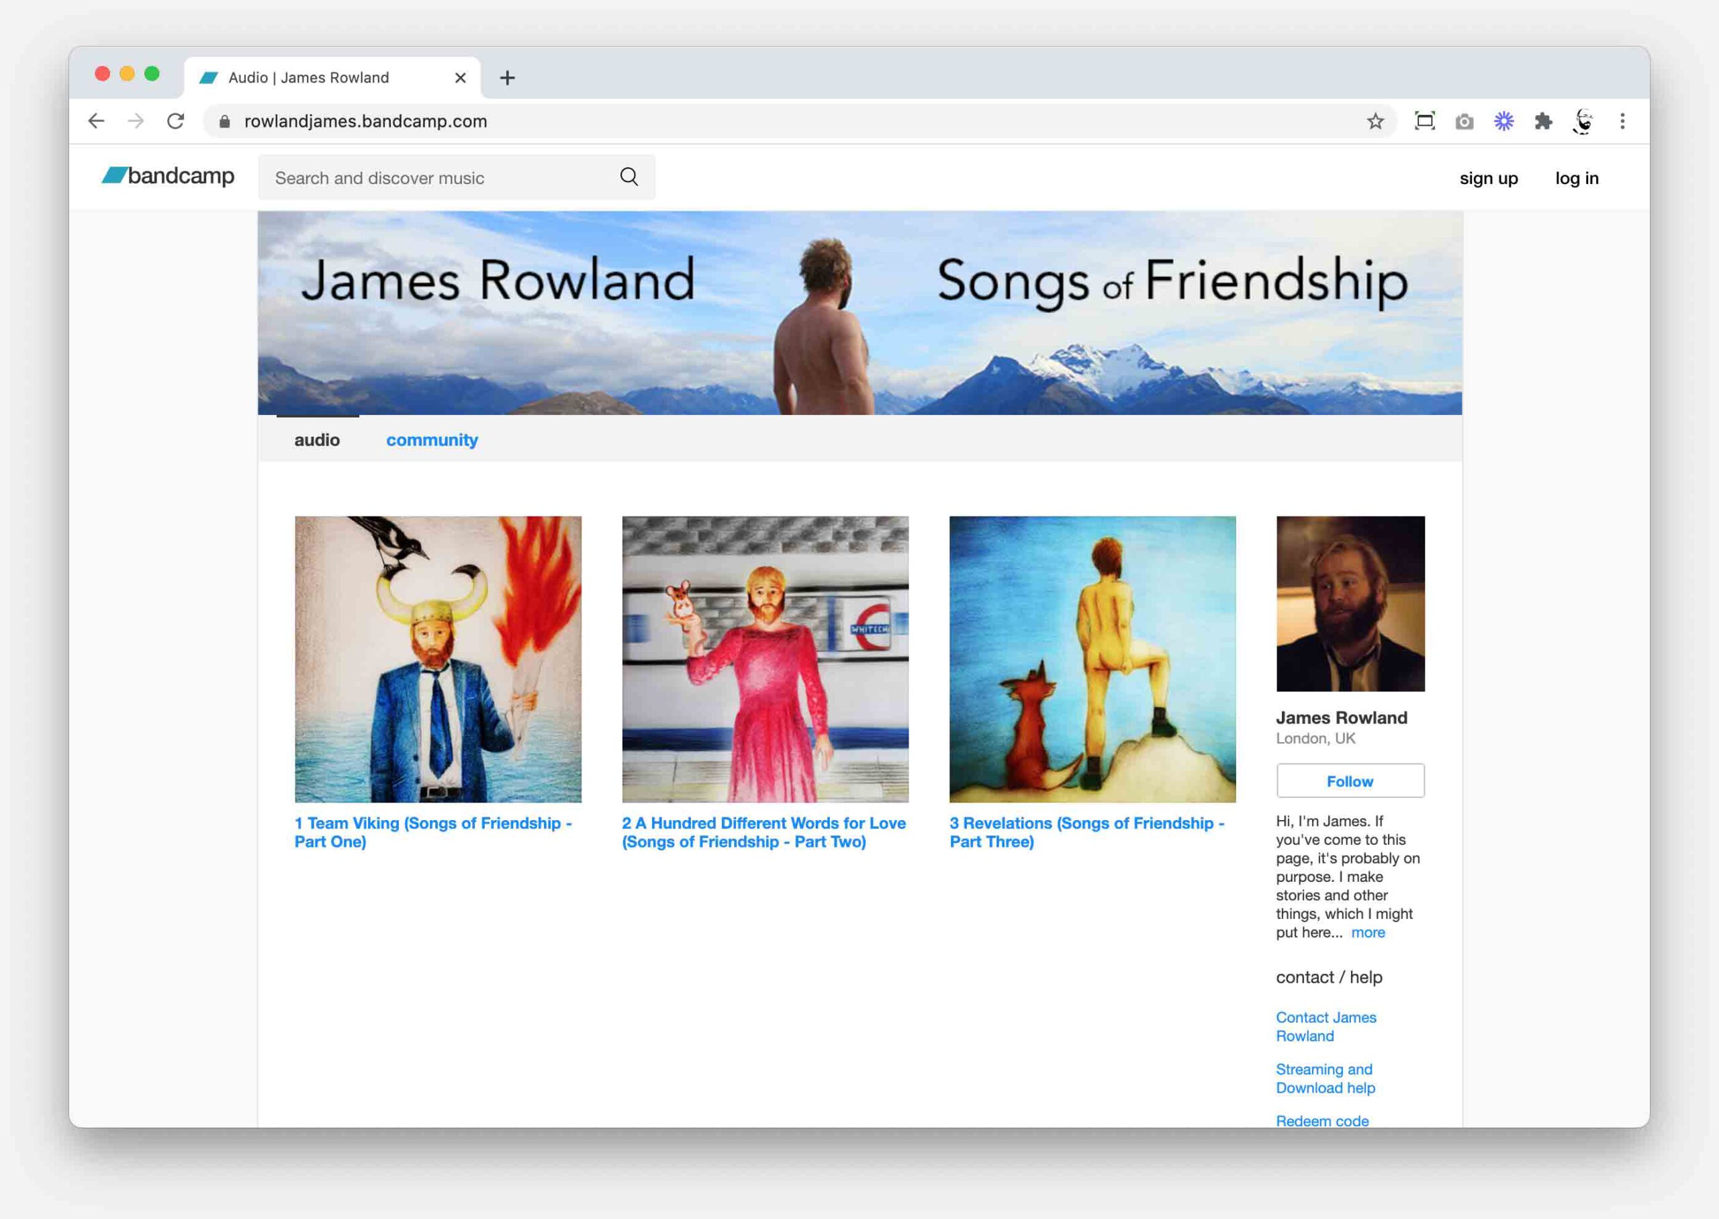Click the screen capture frame extension icon

point(1424,121)
